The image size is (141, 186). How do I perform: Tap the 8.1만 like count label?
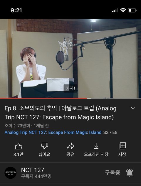point(18,154)
